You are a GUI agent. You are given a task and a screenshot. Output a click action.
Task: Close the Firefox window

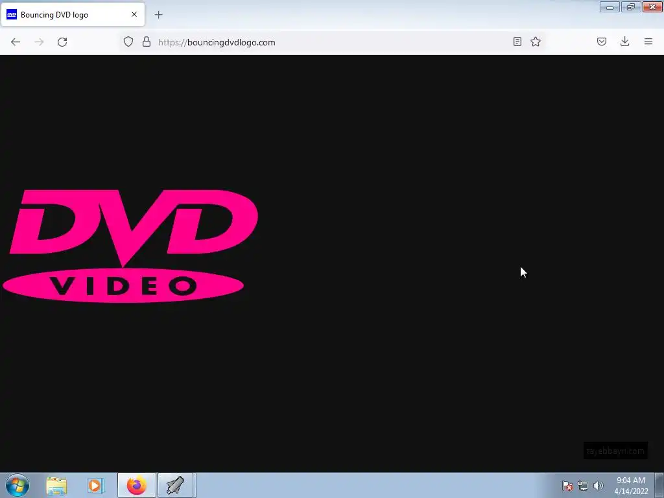tap(652, 7)
